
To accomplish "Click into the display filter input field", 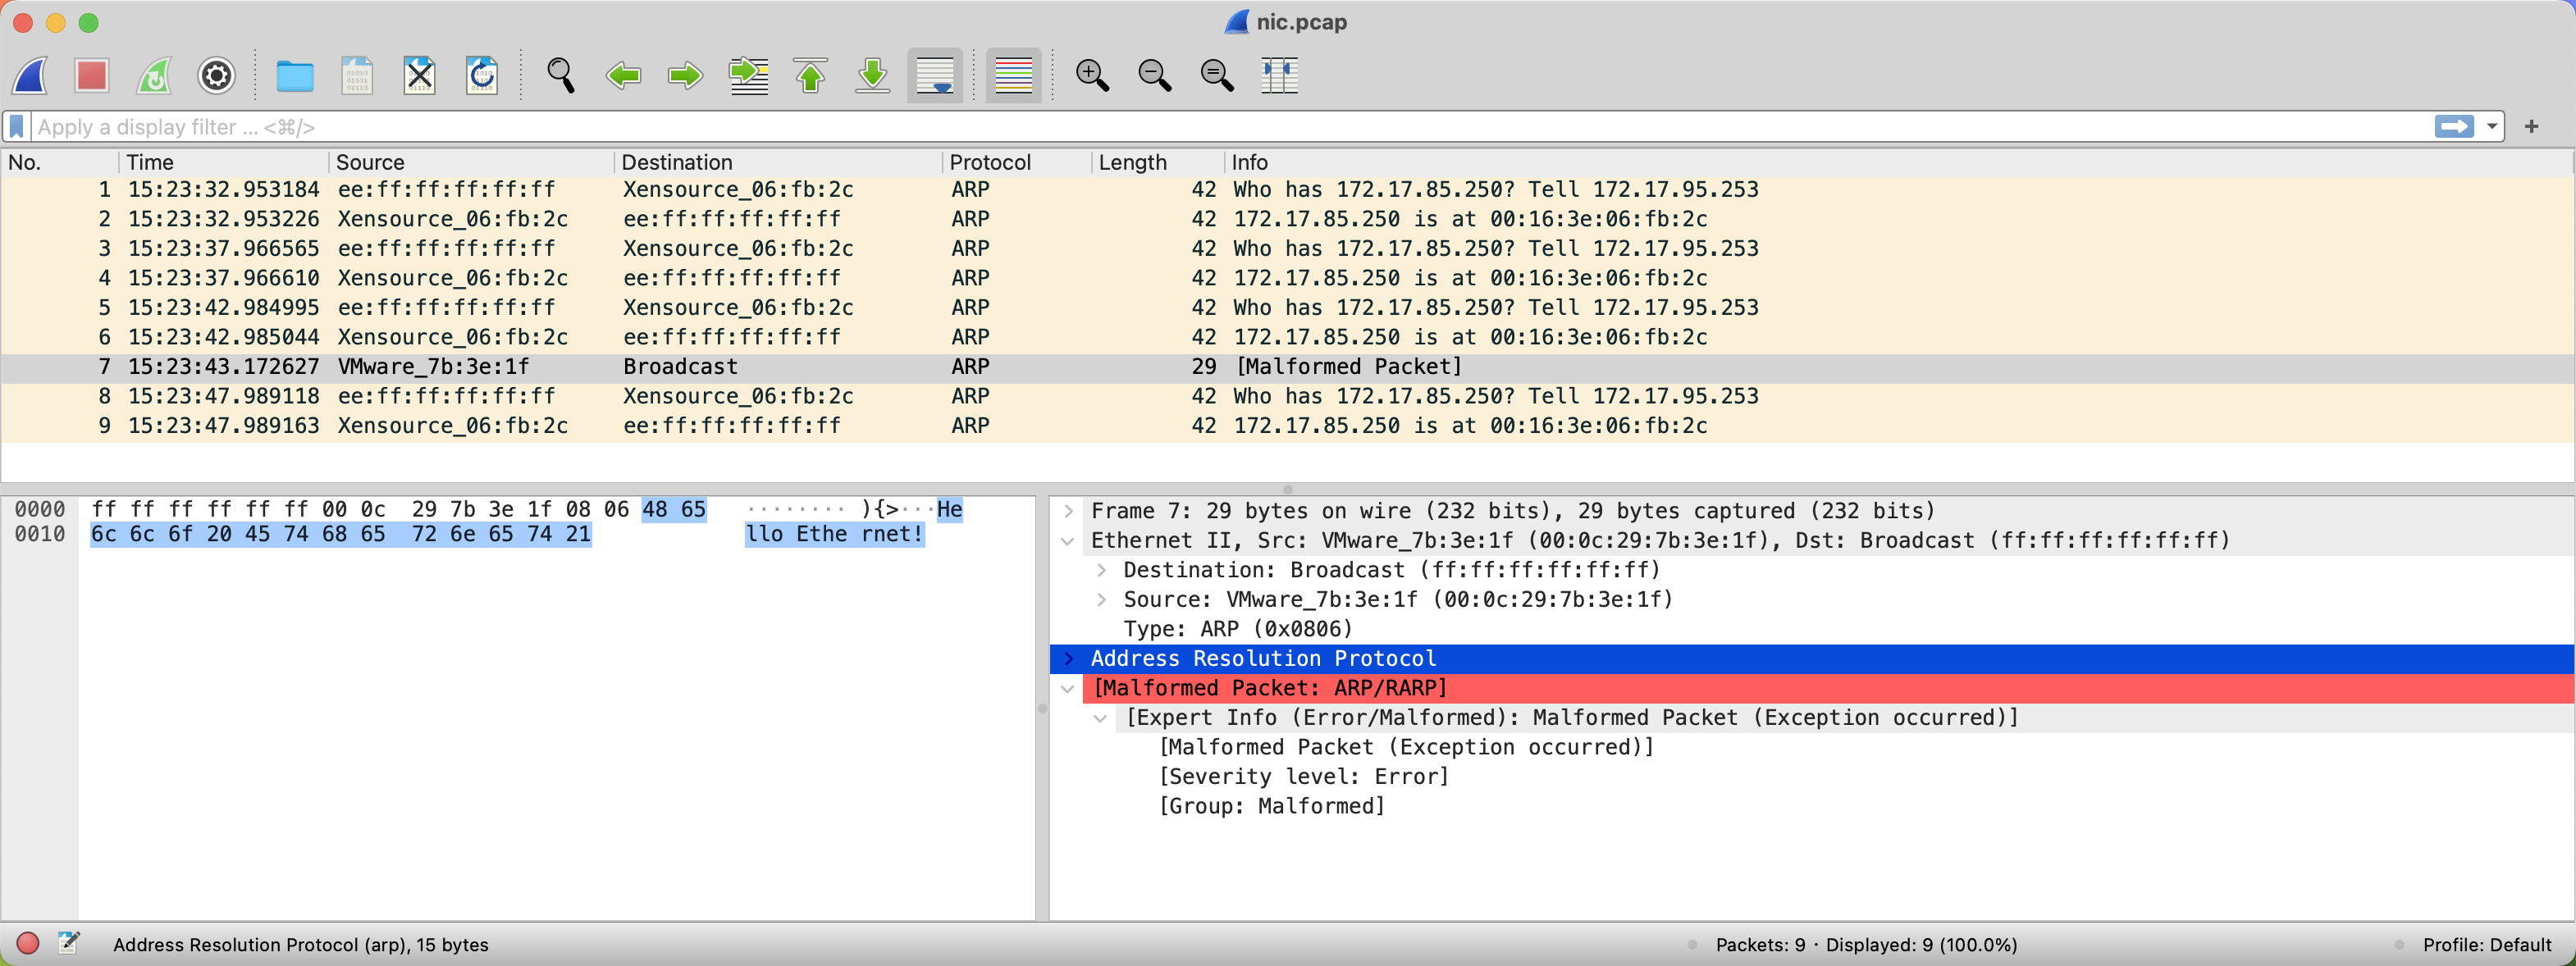I will click(1200, 127).
